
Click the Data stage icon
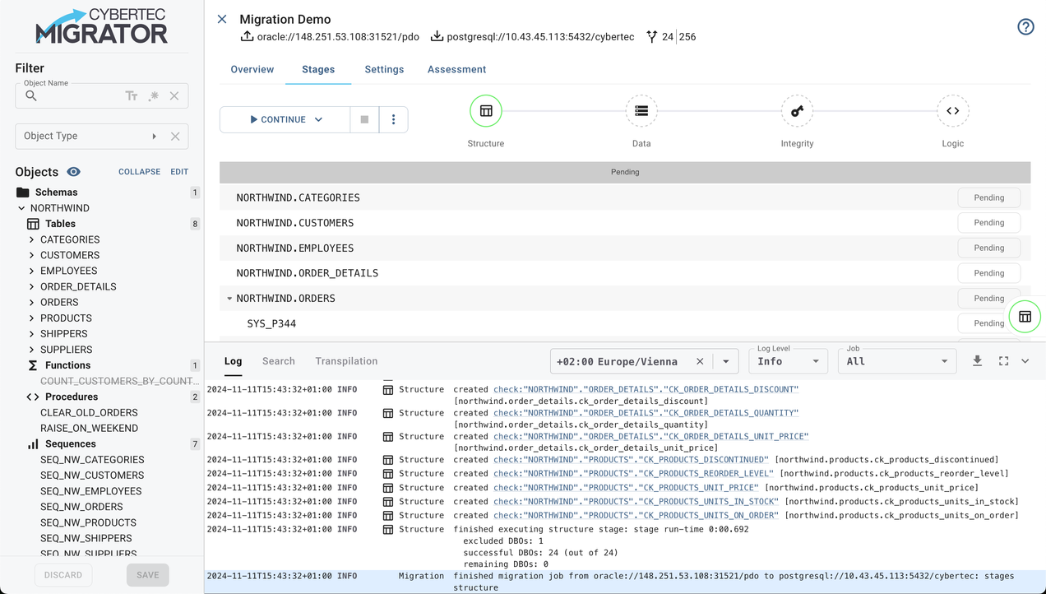(x=641, y=111)
